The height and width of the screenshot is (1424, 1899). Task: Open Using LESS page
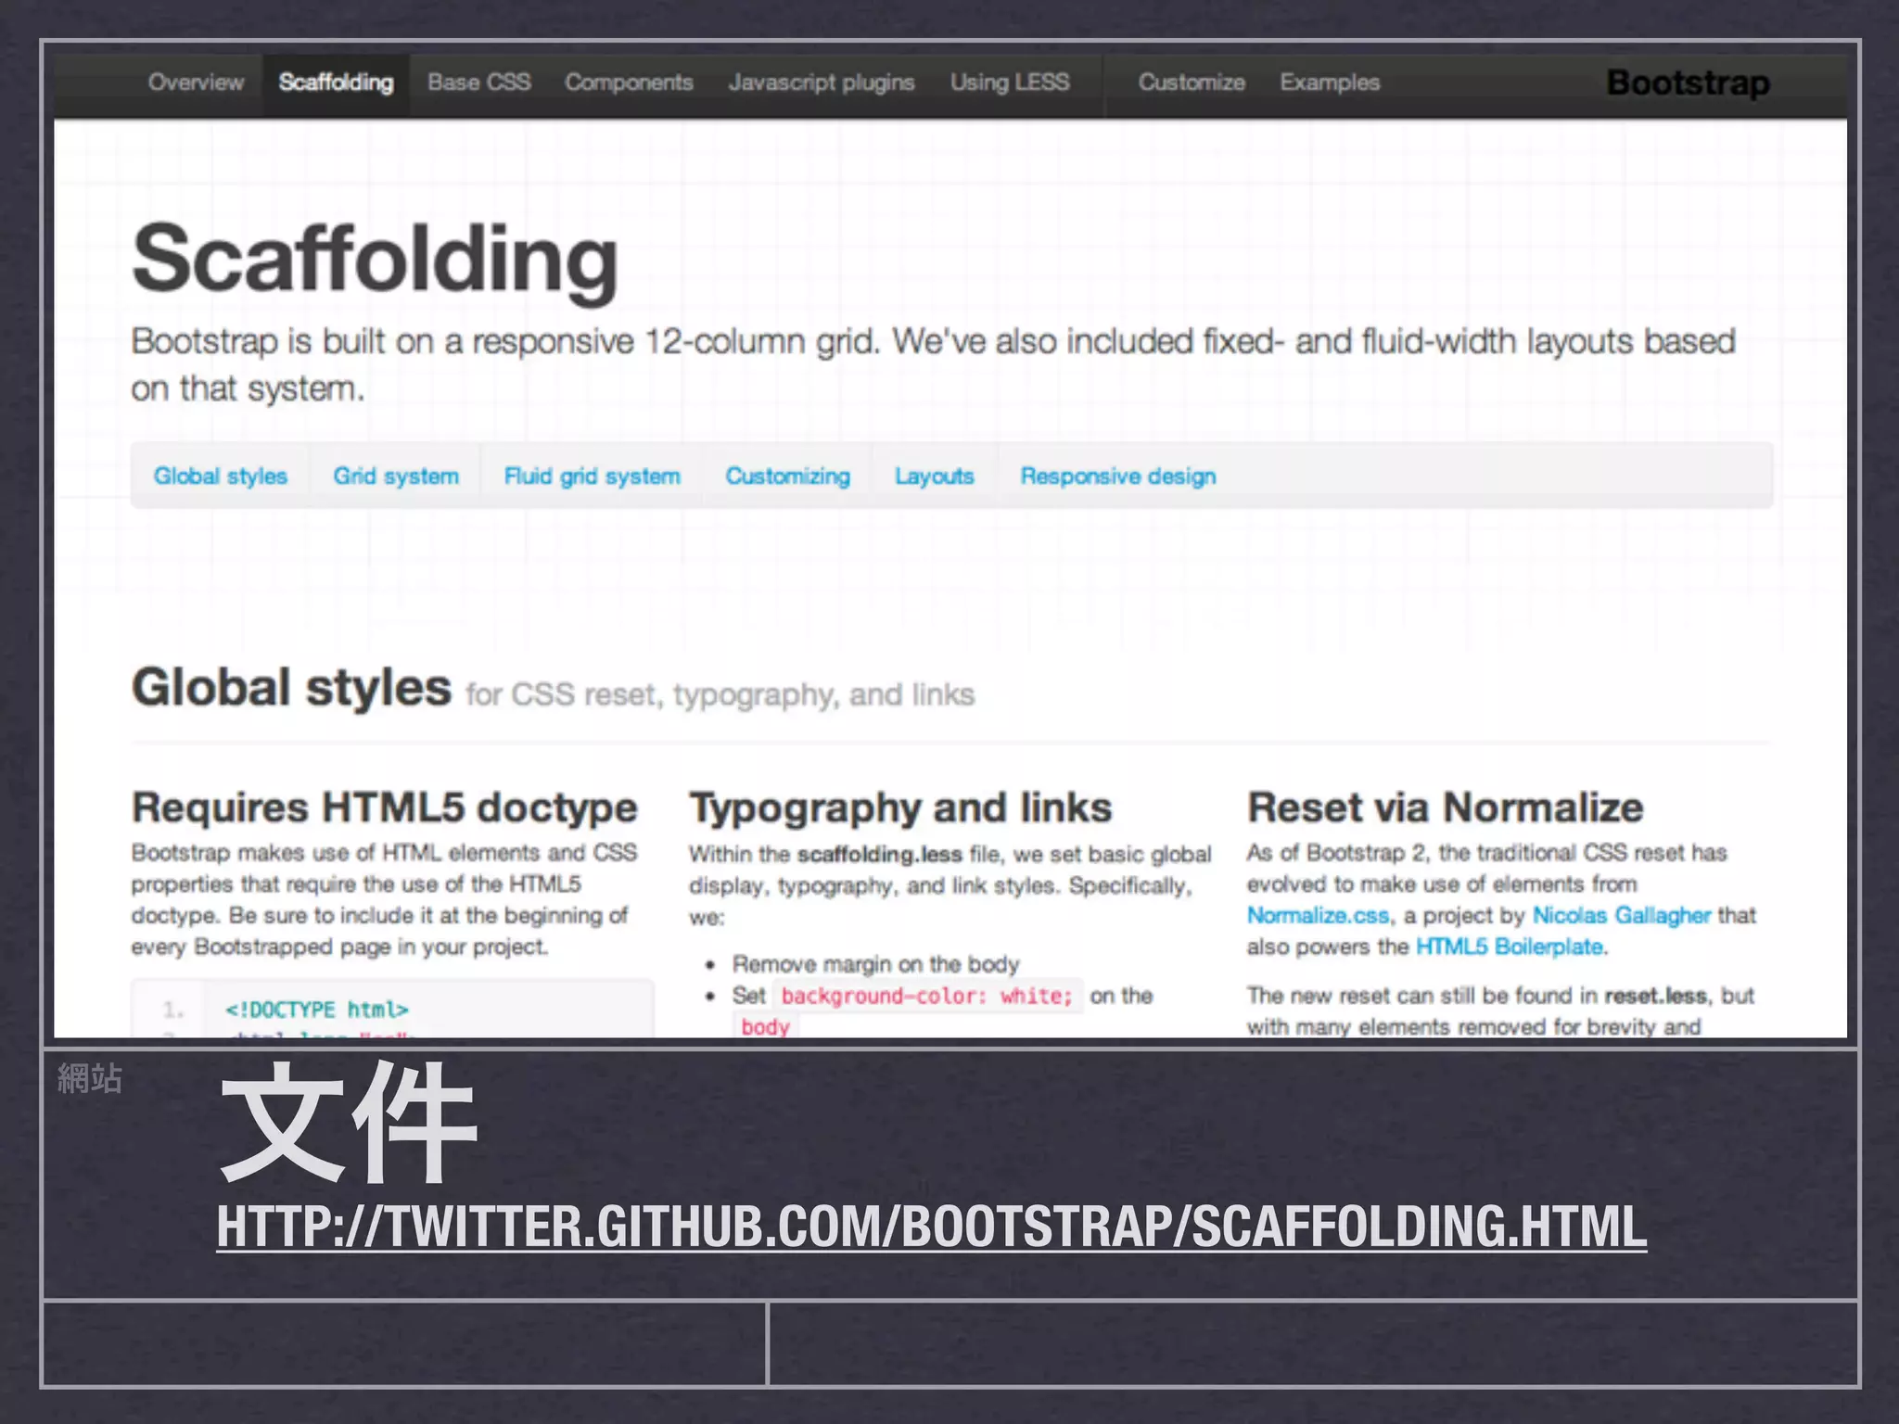click(x=1010, y=83)
